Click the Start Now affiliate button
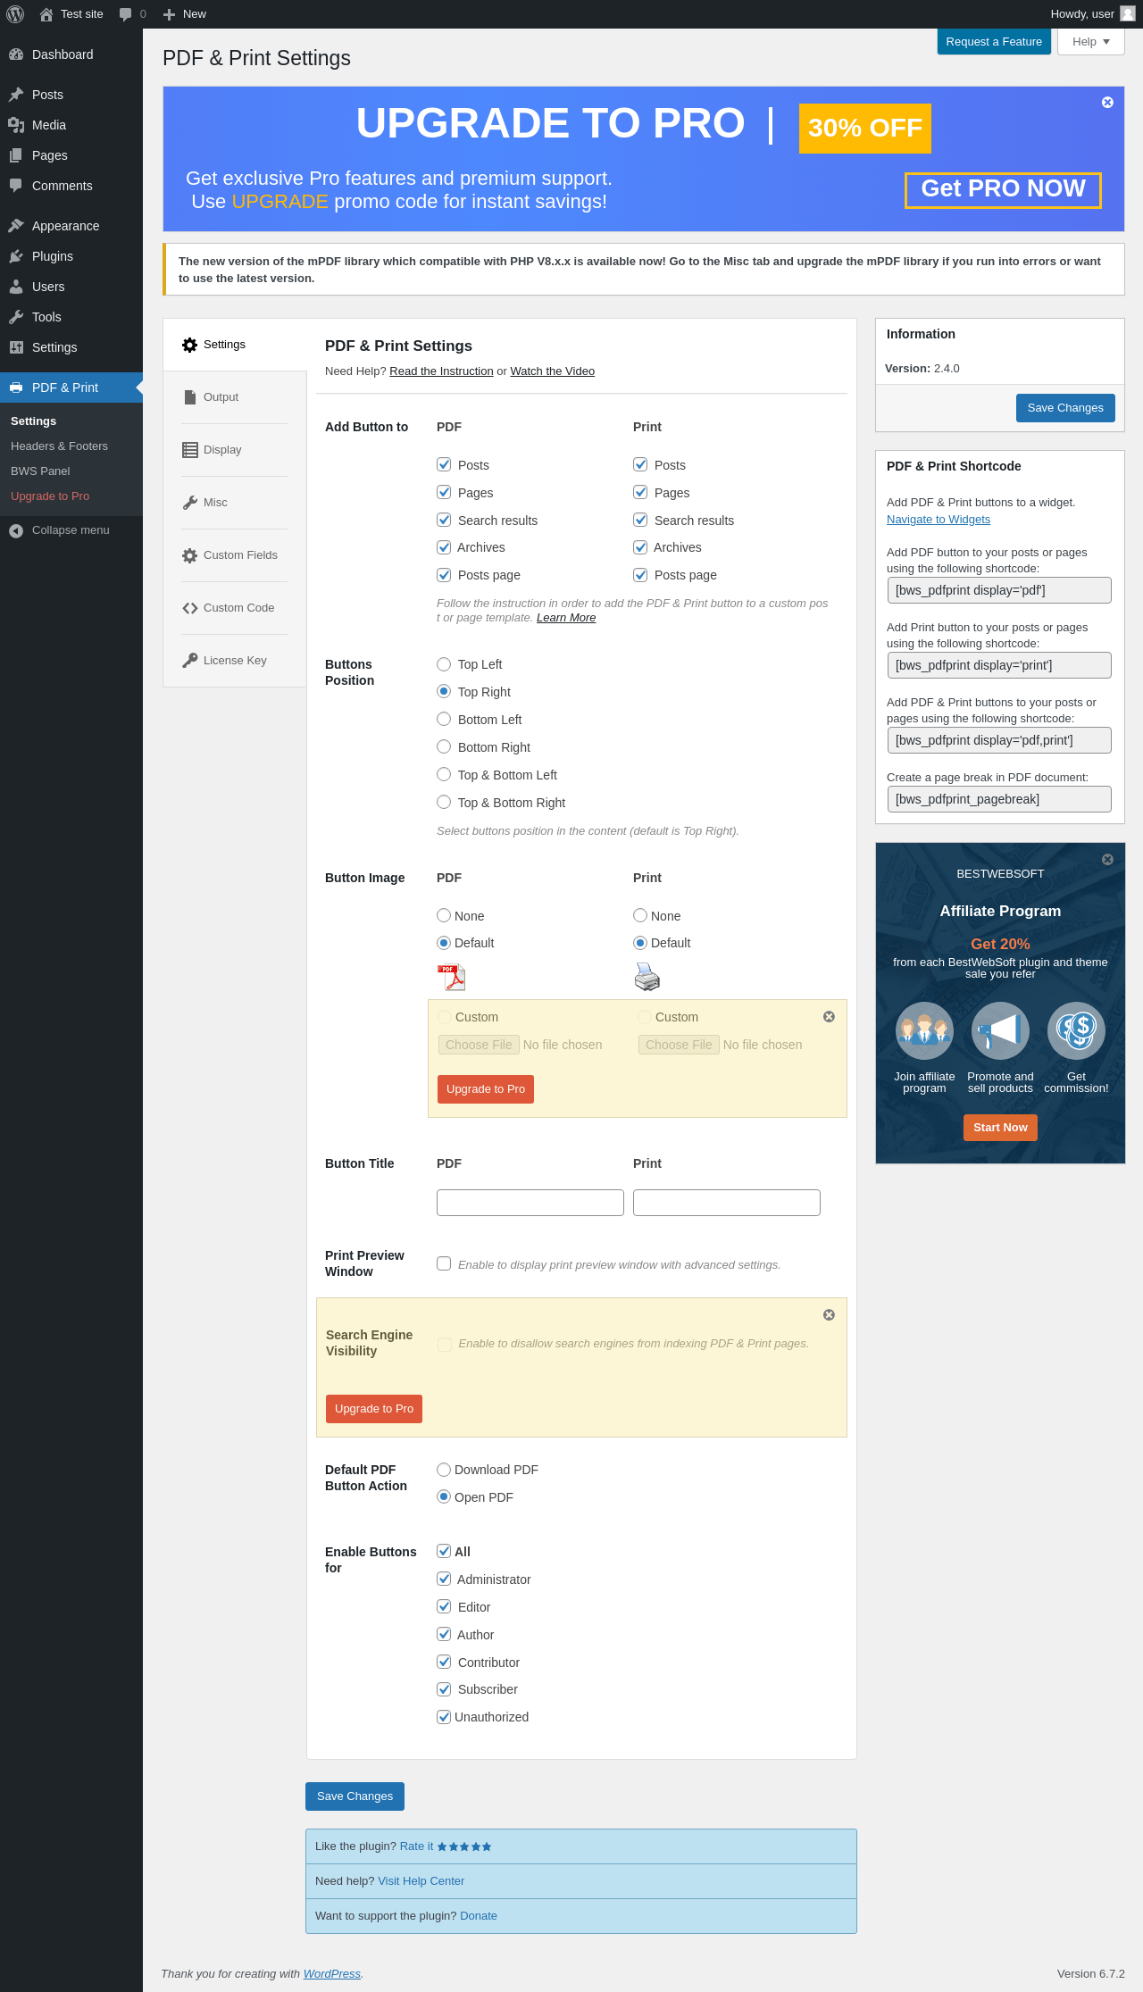Viewport: 1143px width, 1992px height. (1000, 1128)
